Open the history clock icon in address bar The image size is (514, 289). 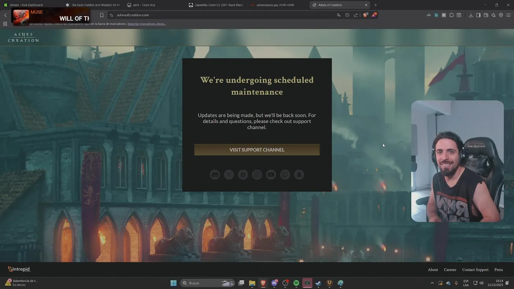pyautogui.click(x=347, y=15)
